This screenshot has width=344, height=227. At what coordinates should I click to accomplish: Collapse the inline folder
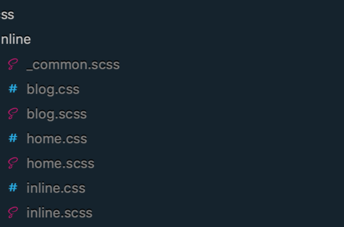point(15,40)
